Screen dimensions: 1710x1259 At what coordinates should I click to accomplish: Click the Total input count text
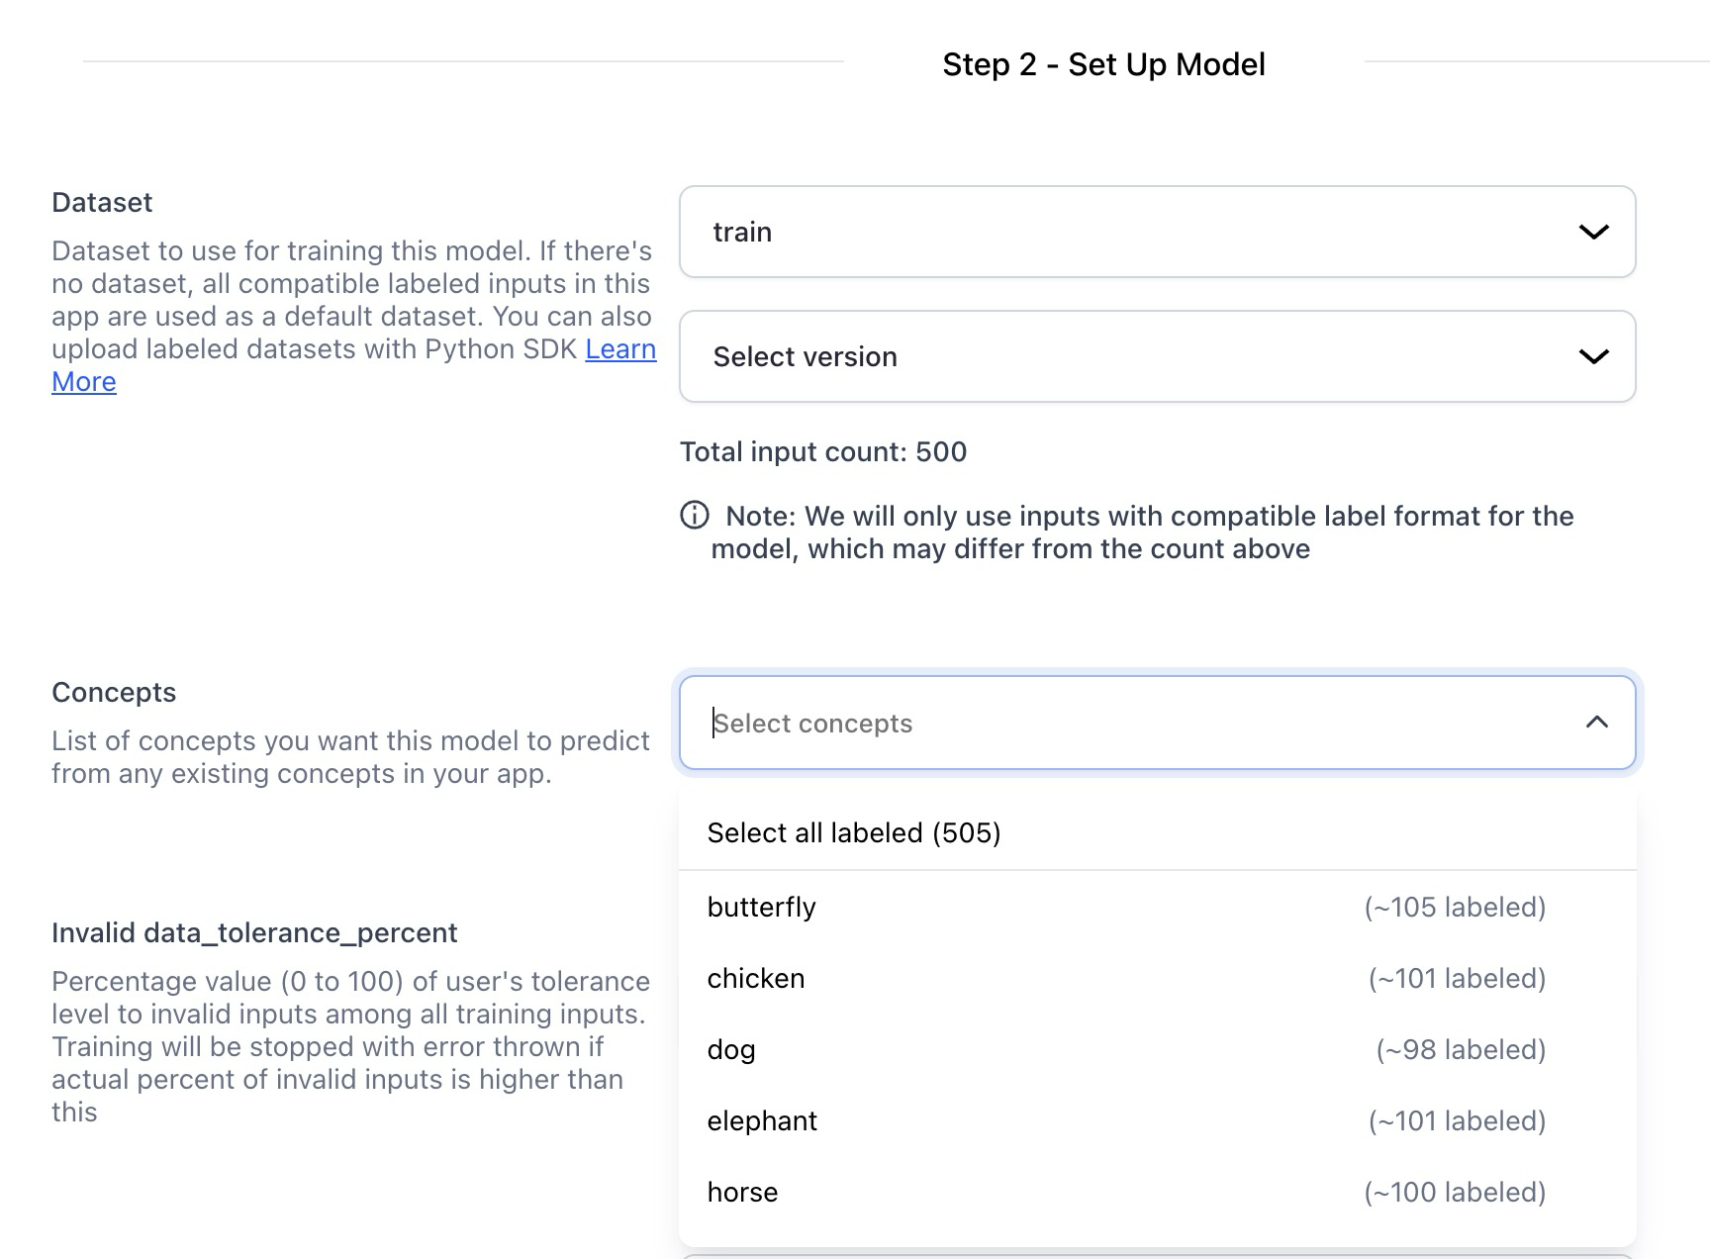(823, 452)
